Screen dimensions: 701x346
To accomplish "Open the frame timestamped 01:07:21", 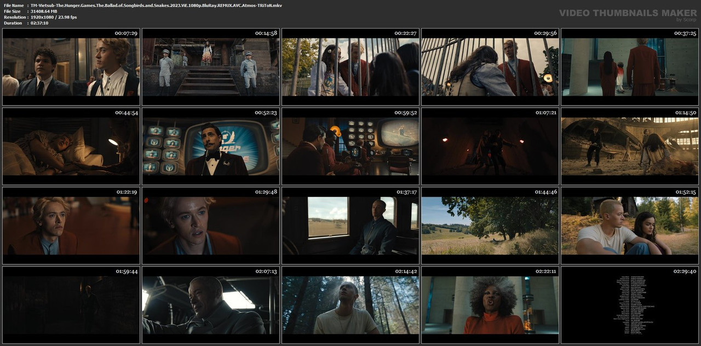I will coord(490,146).
